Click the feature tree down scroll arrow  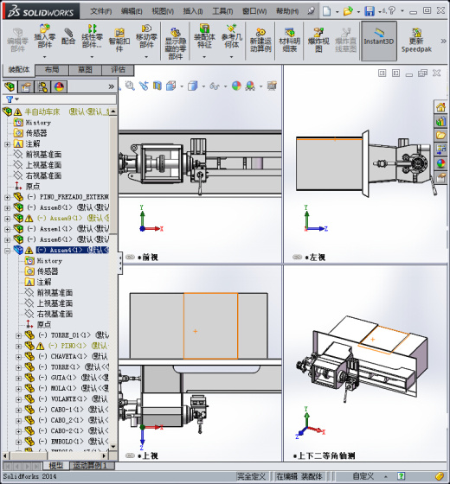point(113,446)
